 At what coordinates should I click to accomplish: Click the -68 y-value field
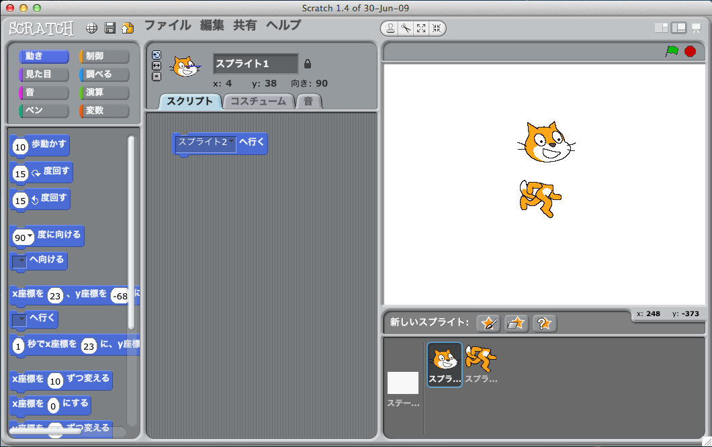point(120,296)
